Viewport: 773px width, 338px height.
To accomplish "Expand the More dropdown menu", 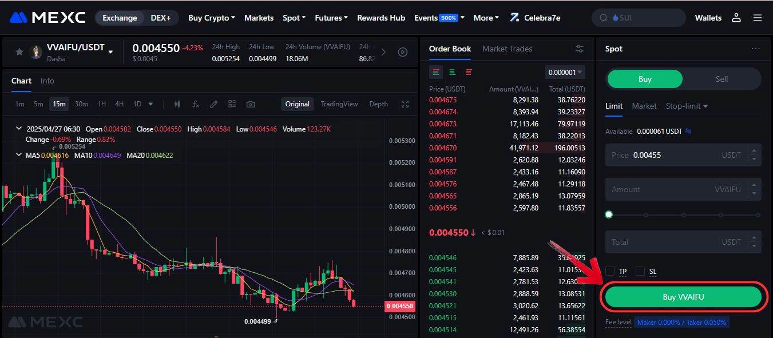I will click(x=486, y=18).
